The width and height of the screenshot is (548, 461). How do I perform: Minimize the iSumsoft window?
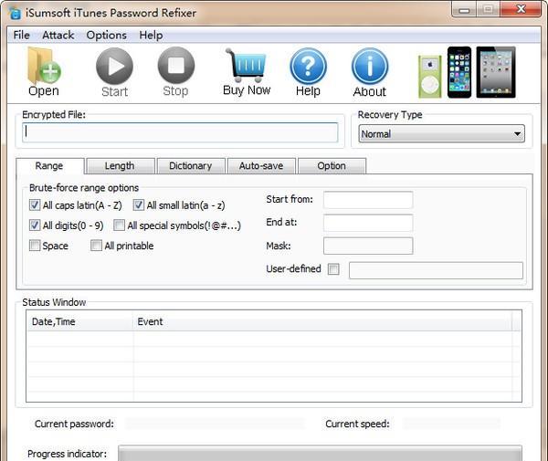[464, 9]
